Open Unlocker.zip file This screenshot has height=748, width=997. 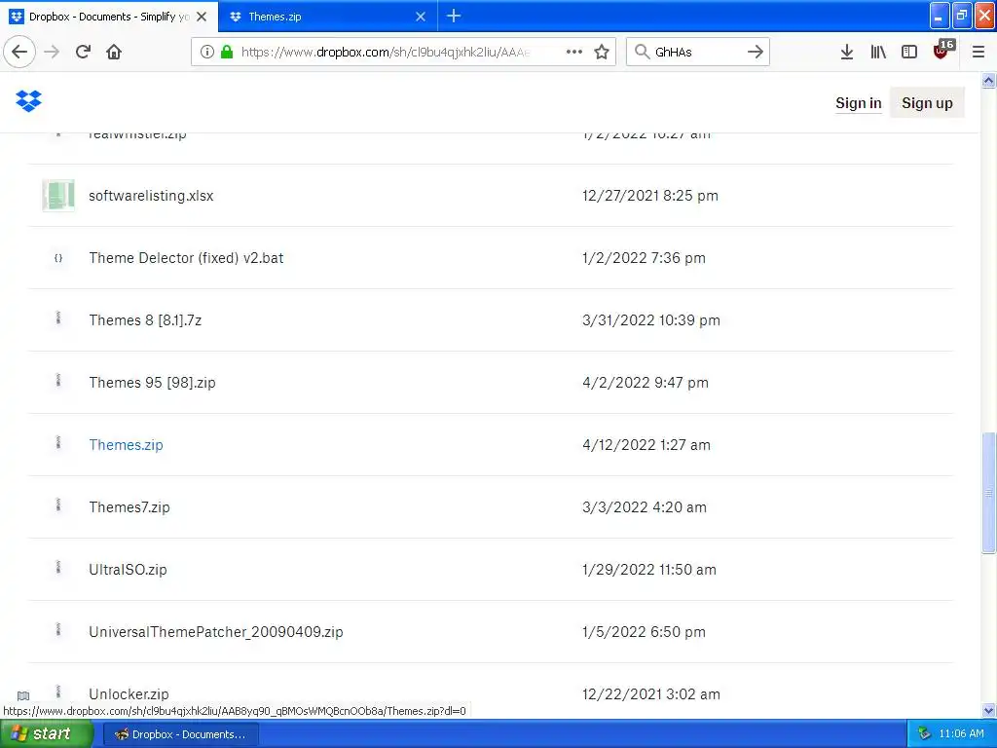(129, 693)
